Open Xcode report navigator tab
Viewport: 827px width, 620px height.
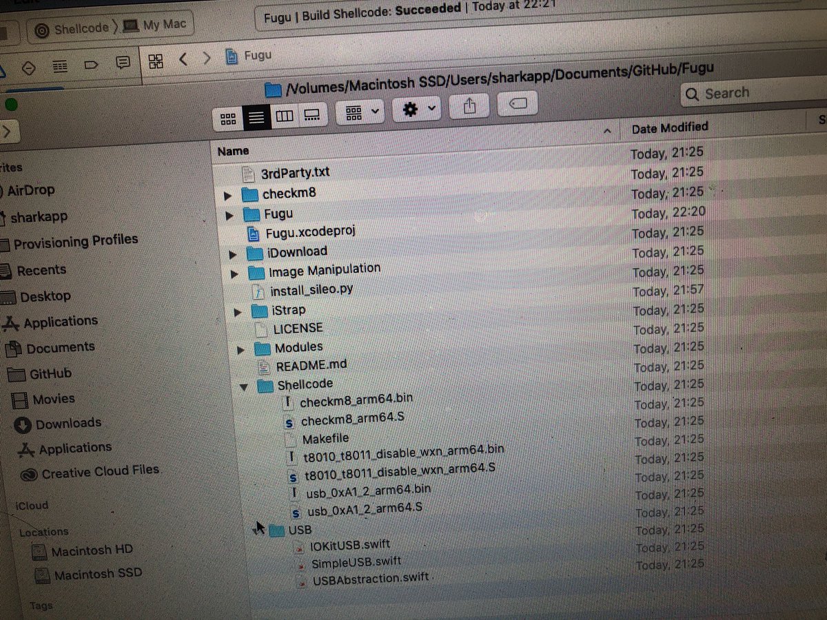click(x=123, y=63)
